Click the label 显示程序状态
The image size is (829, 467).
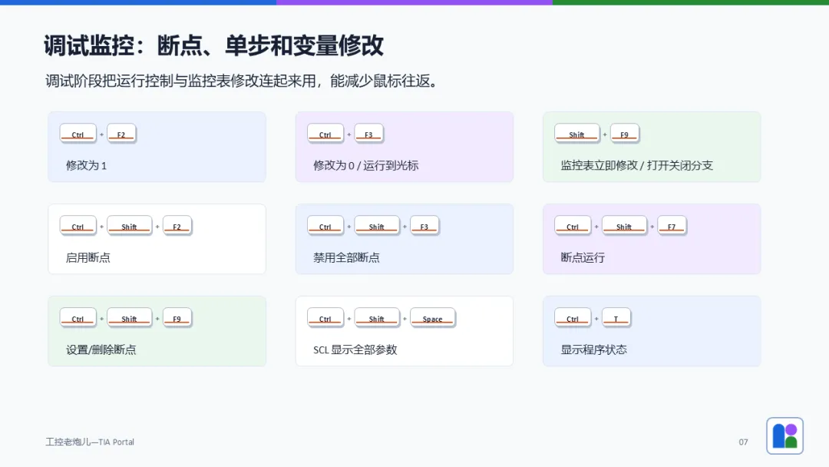pyautogui.click(x=593, y=349)
